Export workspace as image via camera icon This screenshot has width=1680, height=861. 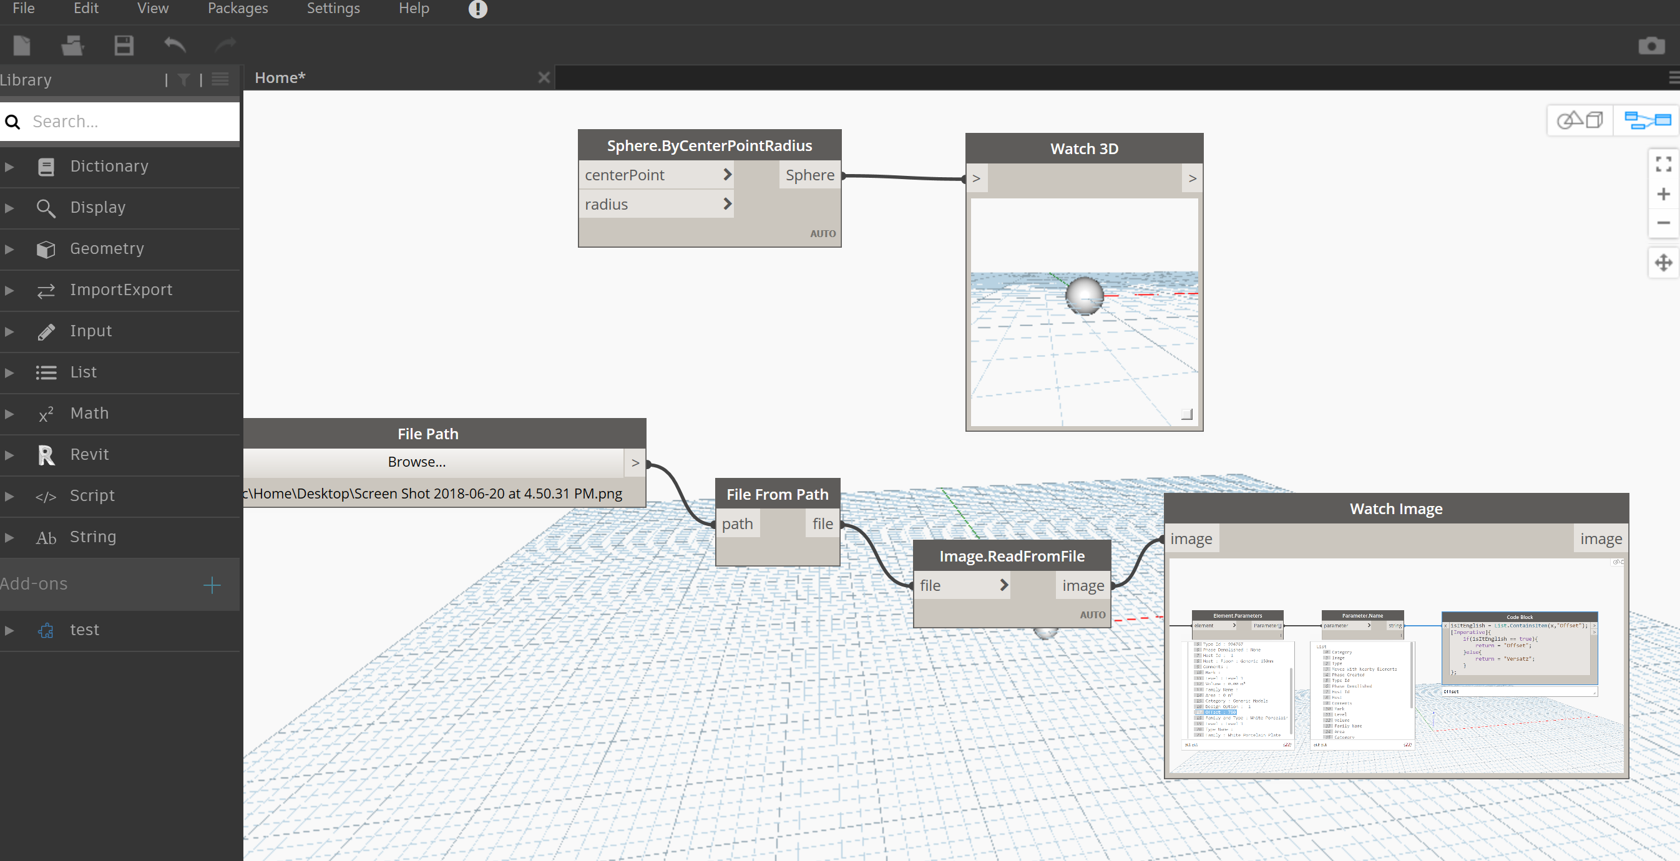1652,46
